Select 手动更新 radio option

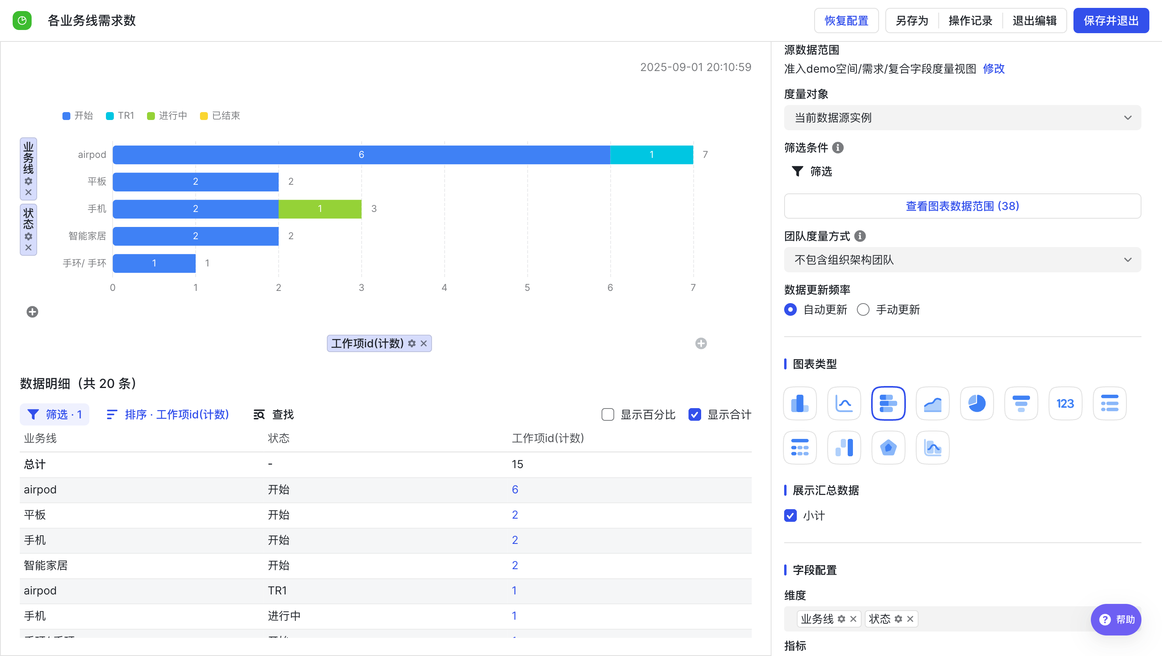(863, 309)
